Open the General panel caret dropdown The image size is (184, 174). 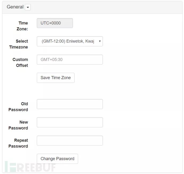[28, 7]
